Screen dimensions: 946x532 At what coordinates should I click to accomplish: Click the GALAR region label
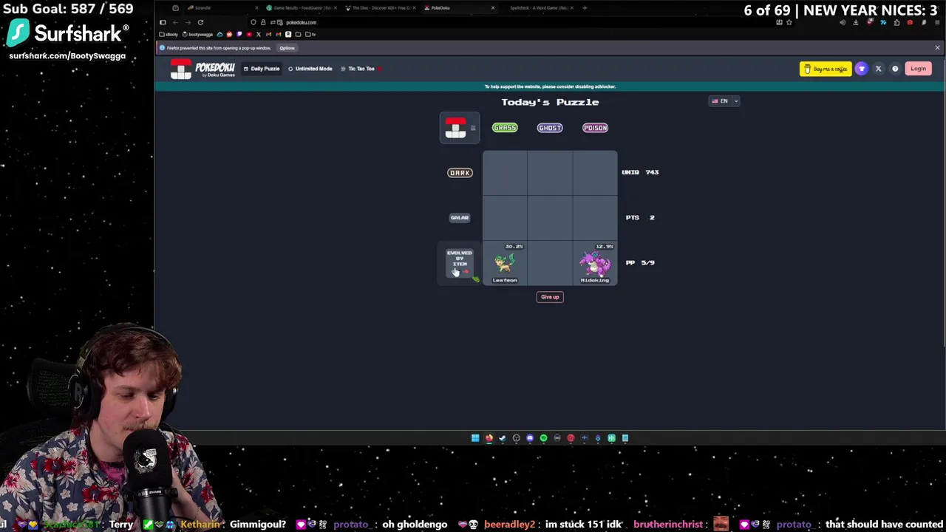point(460,217)
